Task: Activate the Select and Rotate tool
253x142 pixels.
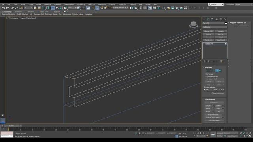Action: (57, 8)
